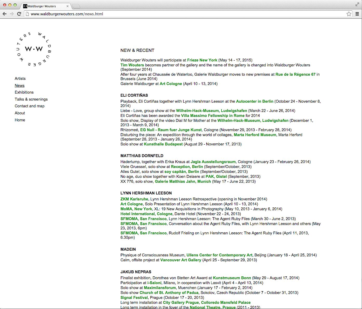
Task: Open Villa Massimo Fellowship in Rome link
Action: pyautogui.click(x=213, y=116)
